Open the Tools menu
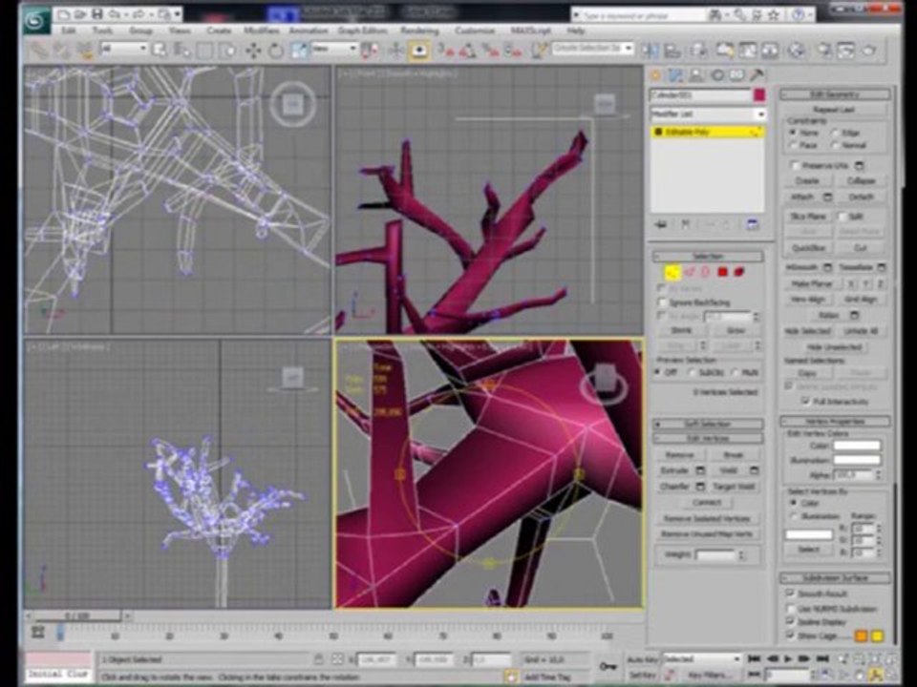Screen dimensions: 917x687 pyautogui.click(x=102, y=31)
